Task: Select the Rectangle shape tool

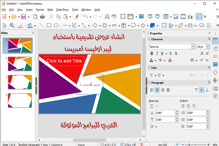Action: 49,26
